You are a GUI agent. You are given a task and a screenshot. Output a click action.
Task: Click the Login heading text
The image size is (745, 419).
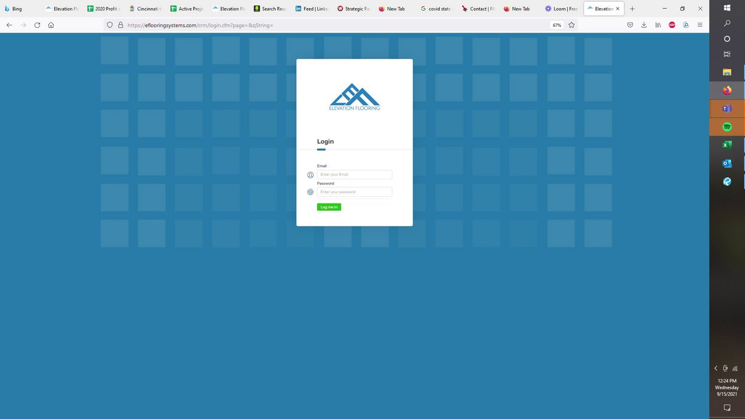pyautogui.click(x=325, y=141)
